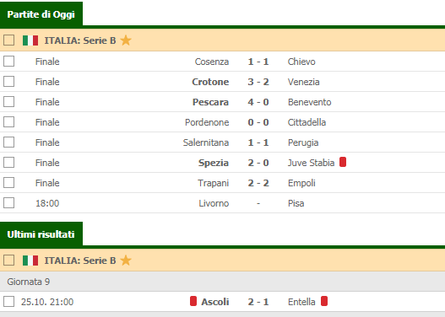Click the Spezia team name
The height and width of the screenshot is (317, 445).
point(214,163)
